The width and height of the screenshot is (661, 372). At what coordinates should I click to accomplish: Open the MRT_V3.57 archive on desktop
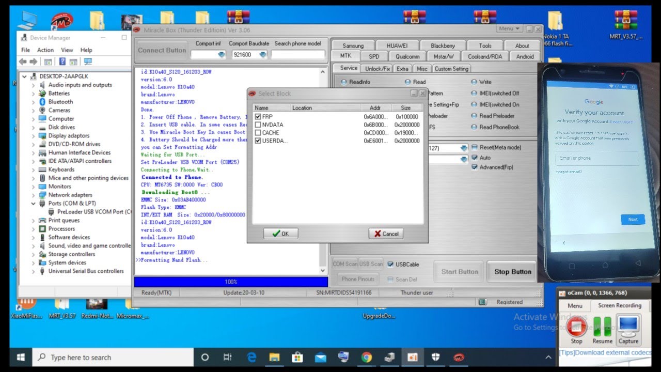(x=626, y=25)
